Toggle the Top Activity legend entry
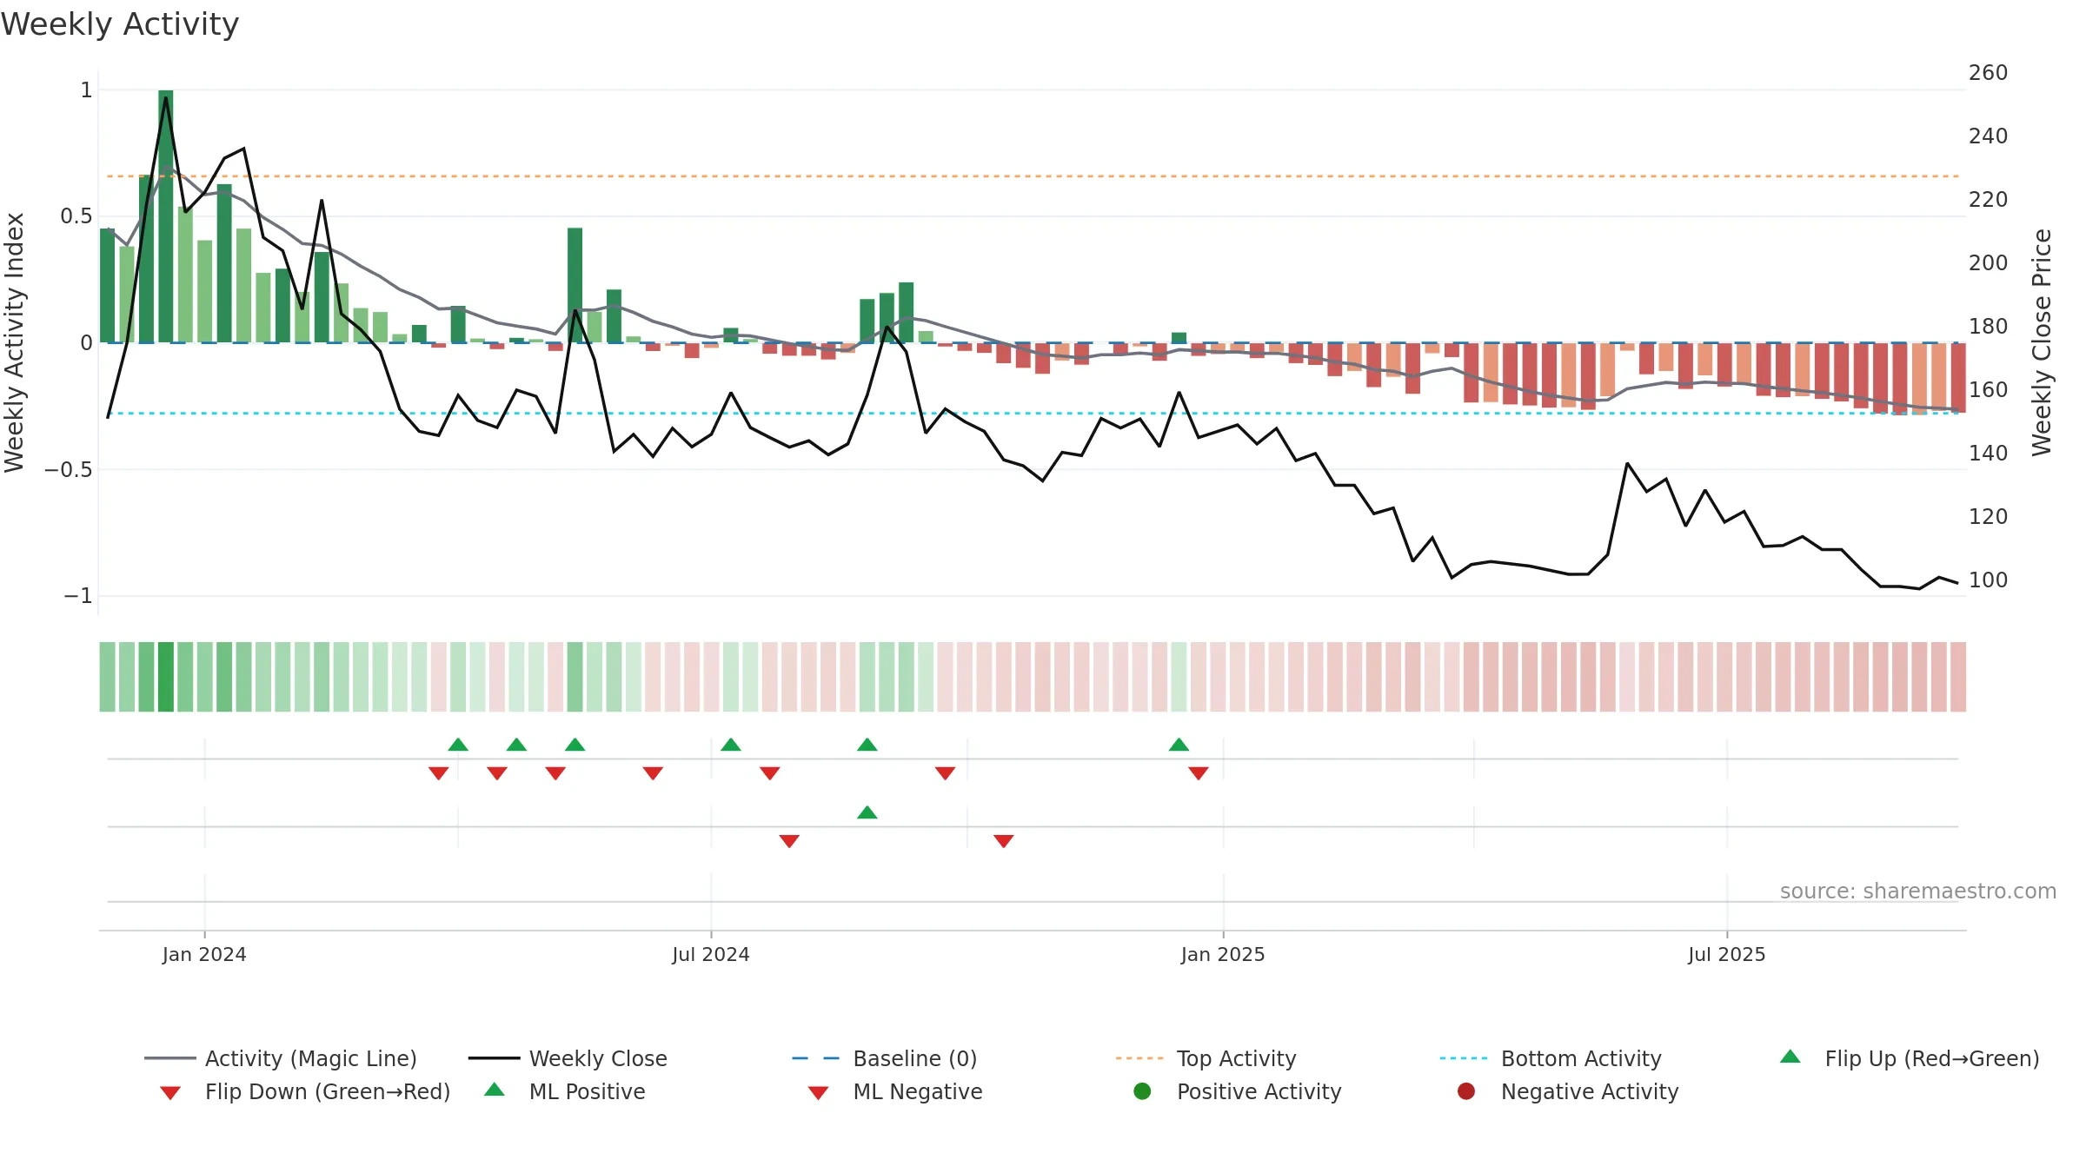2086x1173 pixels. 1206,1058
